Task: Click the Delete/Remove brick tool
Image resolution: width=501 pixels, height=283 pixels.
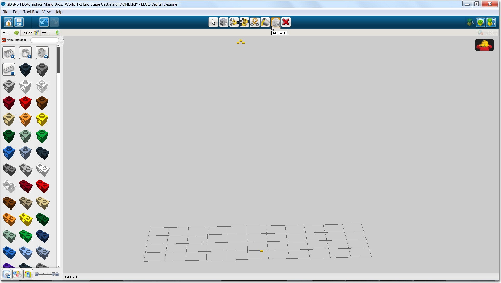Action: pyautogui.click(x=286, y=22)
